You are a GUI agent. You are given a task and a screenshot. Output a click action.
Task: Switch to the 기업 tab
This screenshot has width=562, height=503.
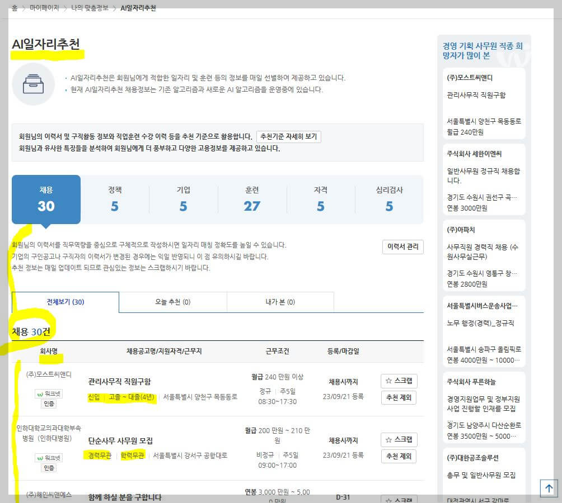183,200
